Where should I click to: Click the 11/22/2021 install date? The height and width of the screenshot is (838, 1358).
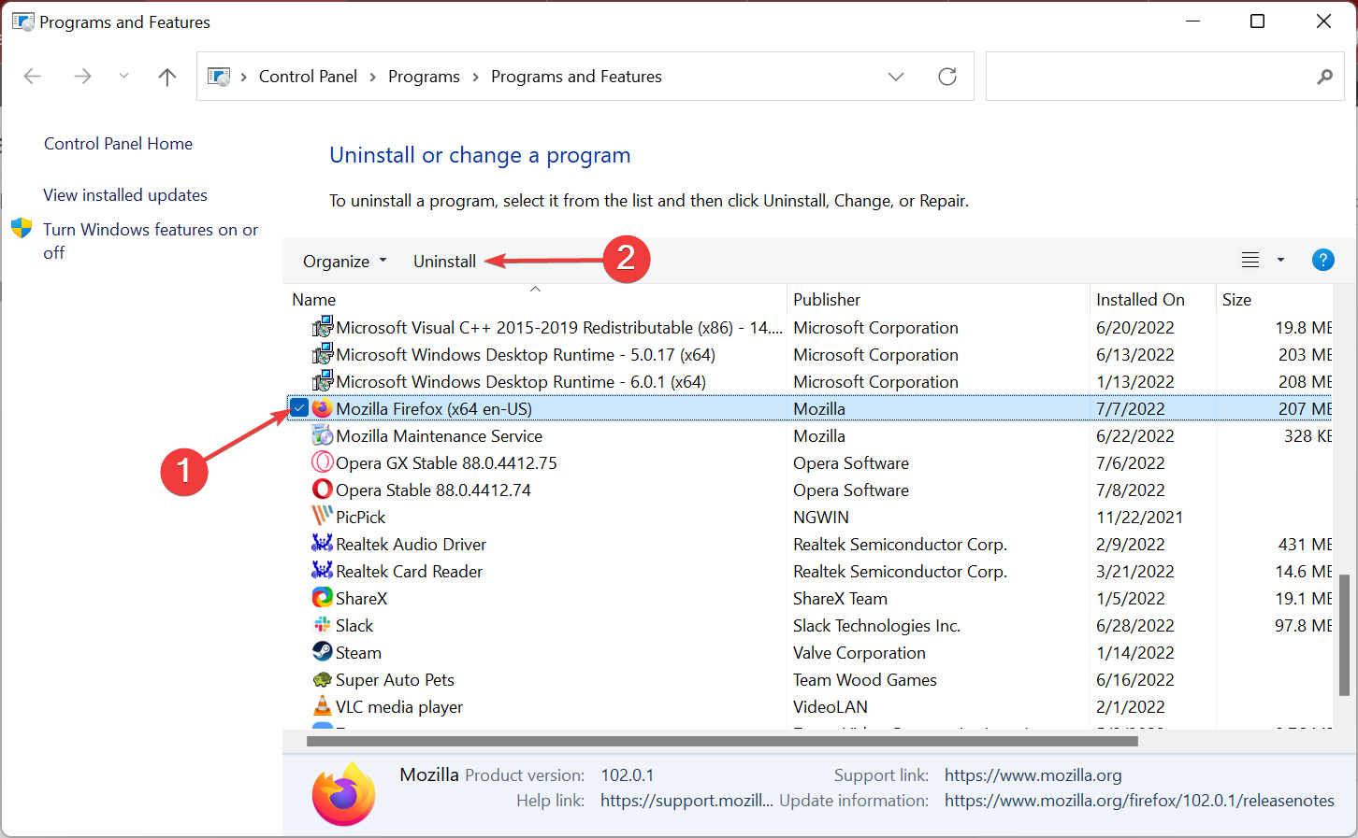coord(1140,518)
